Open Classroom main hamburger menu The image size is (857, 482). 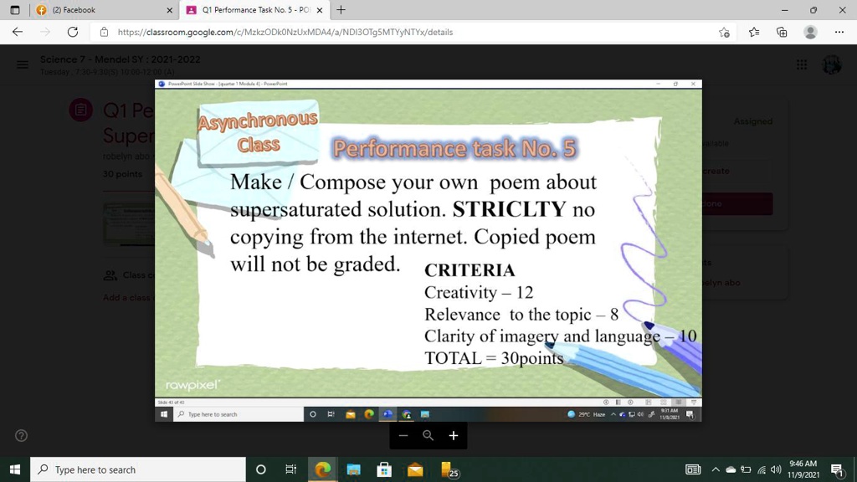23,65
